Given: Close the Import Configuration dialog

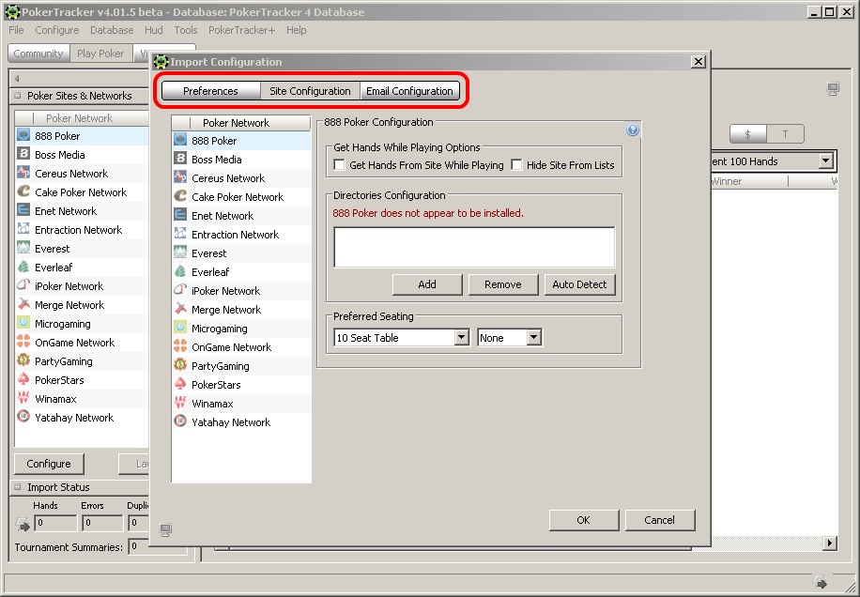Looking at the screenshot, I should (698, 61).
